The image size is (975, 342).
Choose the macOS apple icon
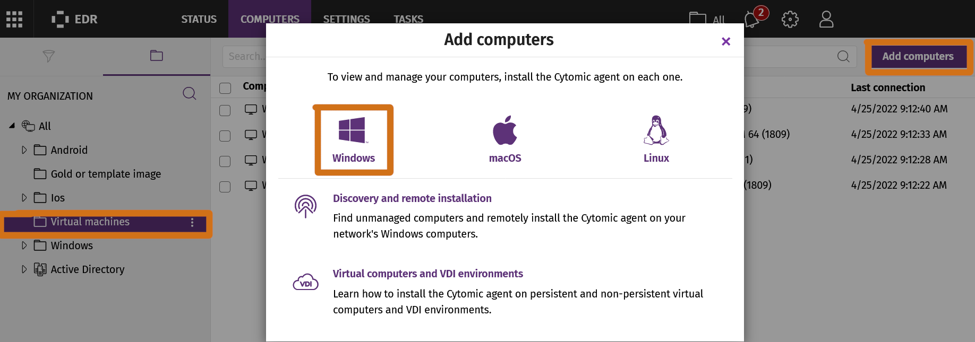505,130
